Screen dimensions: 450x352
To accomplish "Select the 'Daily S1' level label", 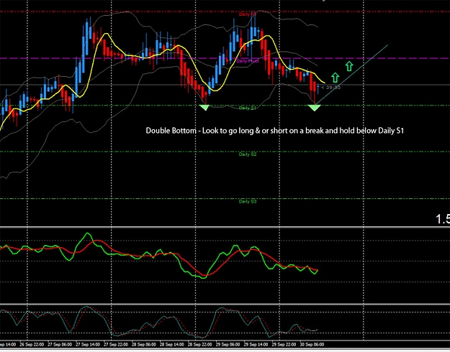I will click(248, 108).
